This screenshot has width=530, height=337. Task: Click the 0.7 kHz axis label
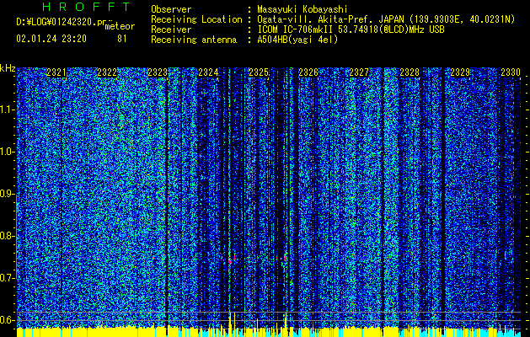click(7, 278)
